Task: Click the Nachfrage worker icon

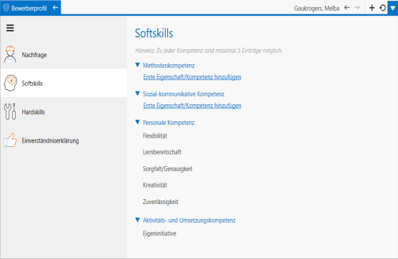Action: point(10,54)
